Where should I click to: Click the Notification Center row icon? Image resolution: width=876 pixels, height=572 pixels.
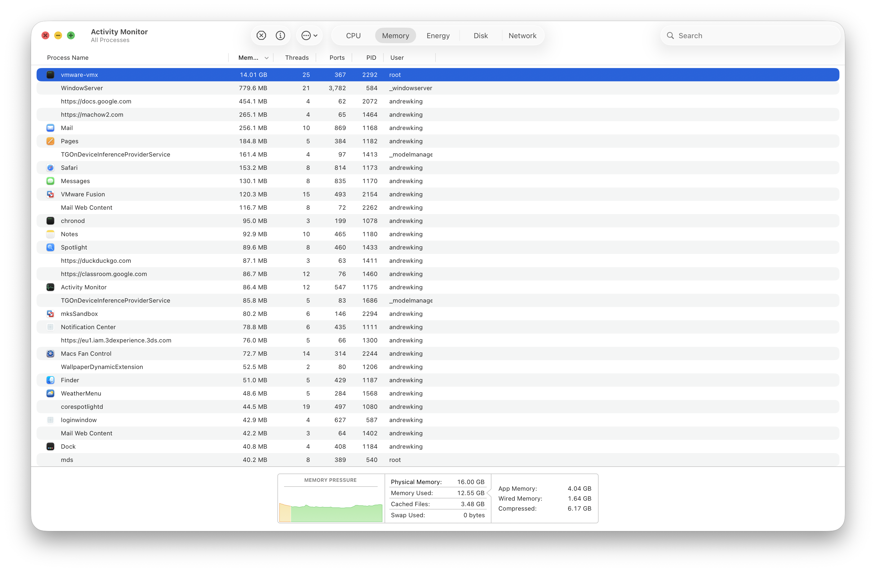pyautogui.click(x=50, y=327)
